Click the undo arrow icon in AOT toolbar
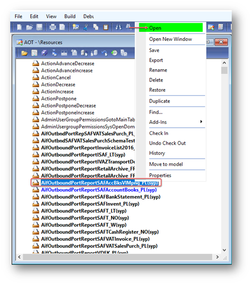 (x=104, y=53)
